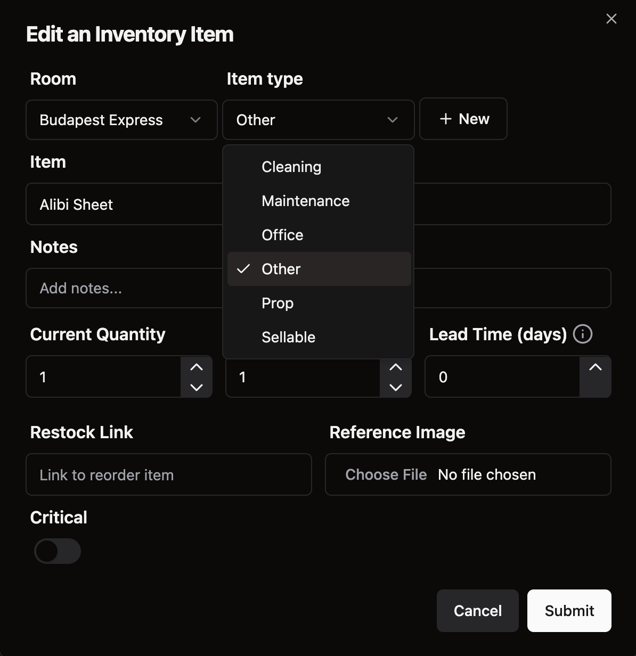Close the Edit Inventory Item dialog
Image resolution: width=636 pixels, height=656 pixels.
[611, 19]
